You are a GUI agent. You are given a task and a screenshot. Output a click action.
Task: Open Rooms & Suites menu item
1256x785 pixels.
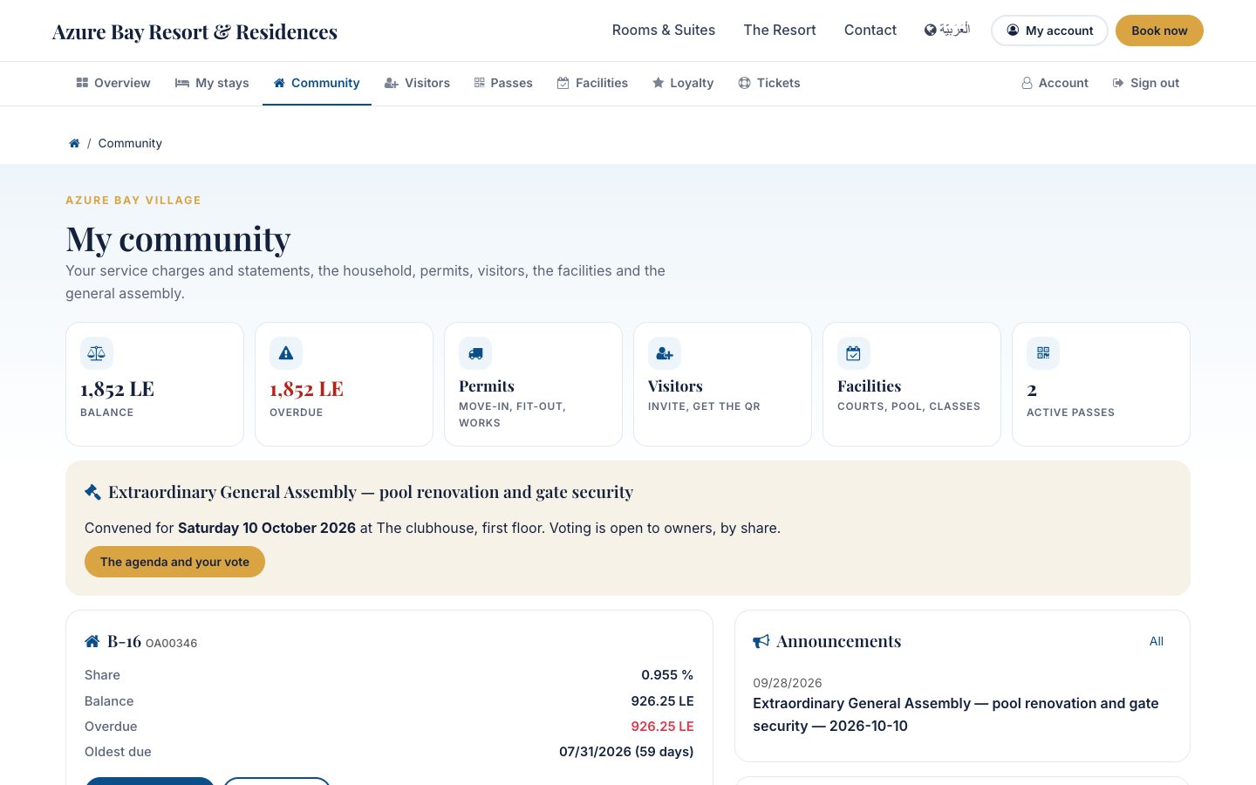pos(664,30)
